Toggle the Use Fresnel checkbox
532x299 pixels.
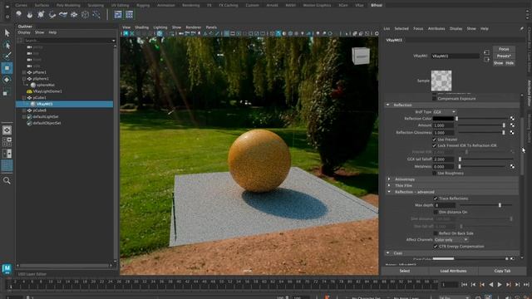click(x=434, y=140)
